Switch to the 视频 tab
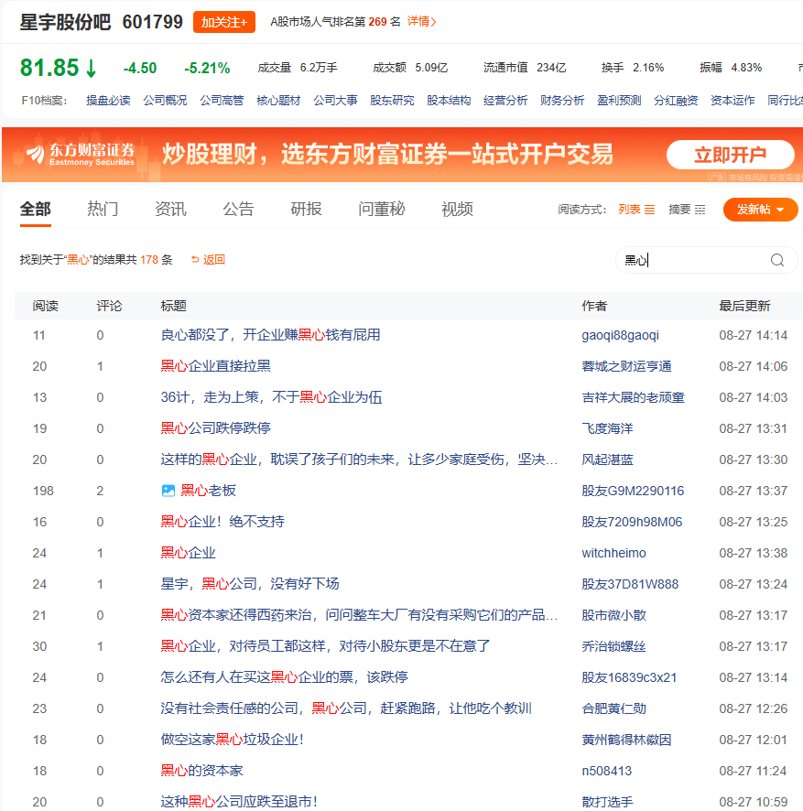Screen dimensions: 803x811 click(x=458, y=209)
